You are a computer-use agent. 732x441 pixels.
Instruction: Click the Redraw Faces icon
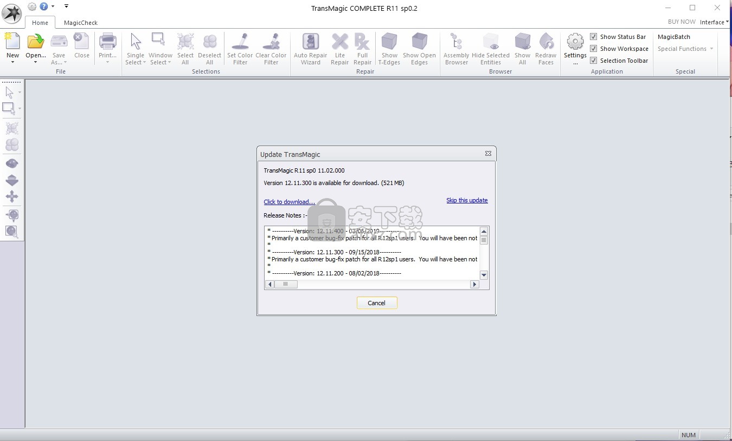pyautogui.click(x=546, y=42)
